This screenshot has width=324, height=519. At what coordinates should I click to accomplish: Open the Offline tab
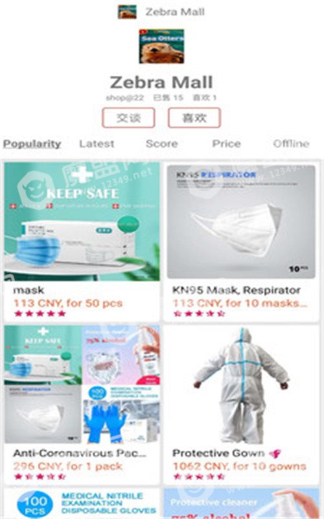pyautogui.click(x=291, y=143)
